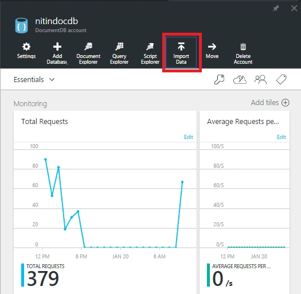
Task: Edit the Total Requests chart
Action: (188, 137)
